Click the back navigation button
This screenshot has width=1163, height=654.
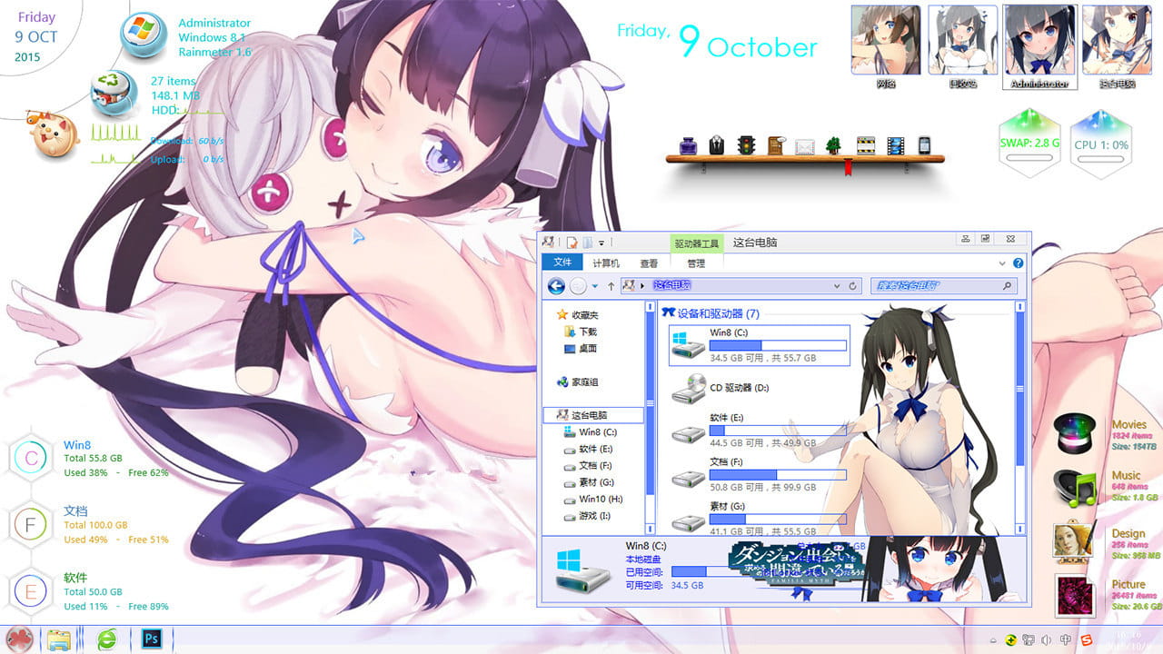pyautogui.click(x=555, y=284)
